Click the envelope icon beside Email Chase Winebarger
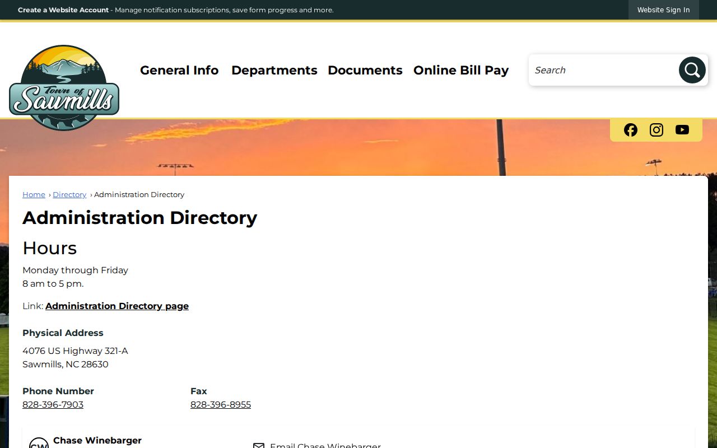Image resolution: width=717 pixels, height=448 pixels. point(259,446)
